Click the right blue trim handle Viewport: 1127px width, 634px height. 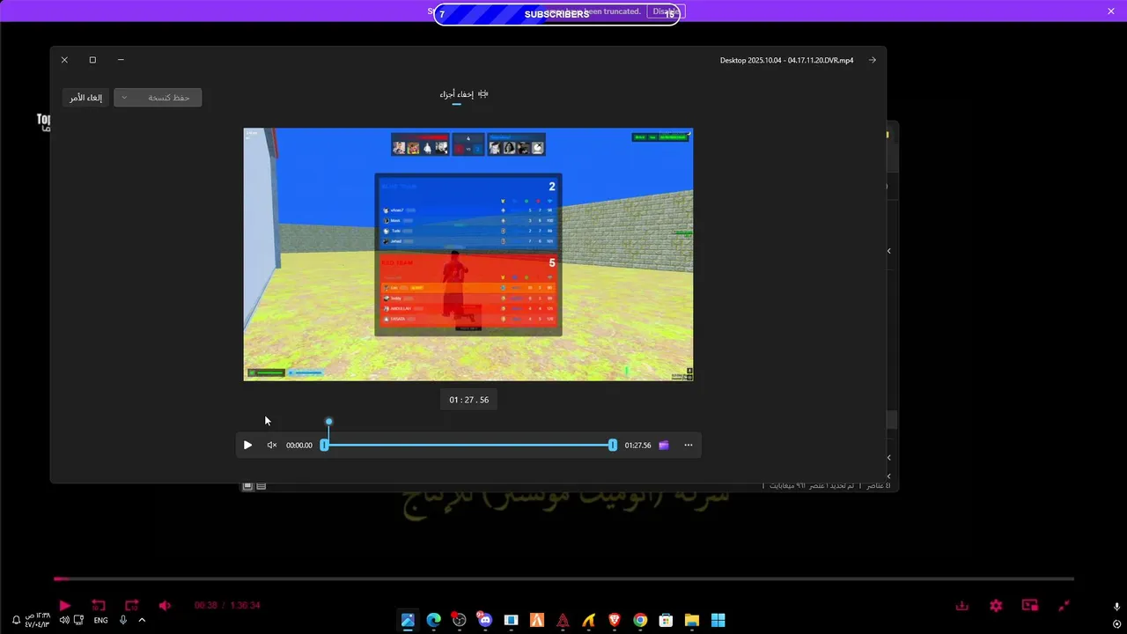click(613, 446)
